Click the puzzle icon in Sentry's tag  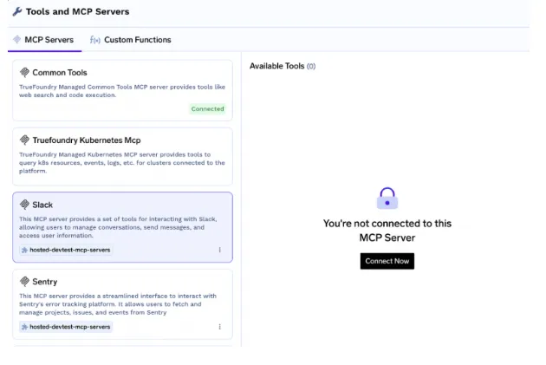coord(24,327)
